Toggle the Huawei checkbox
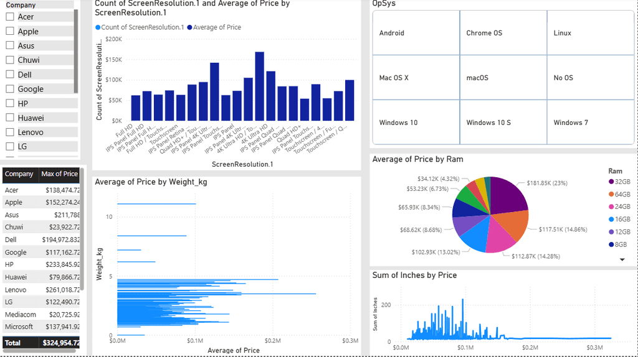The image size is (638, 357). coord(10,118)
